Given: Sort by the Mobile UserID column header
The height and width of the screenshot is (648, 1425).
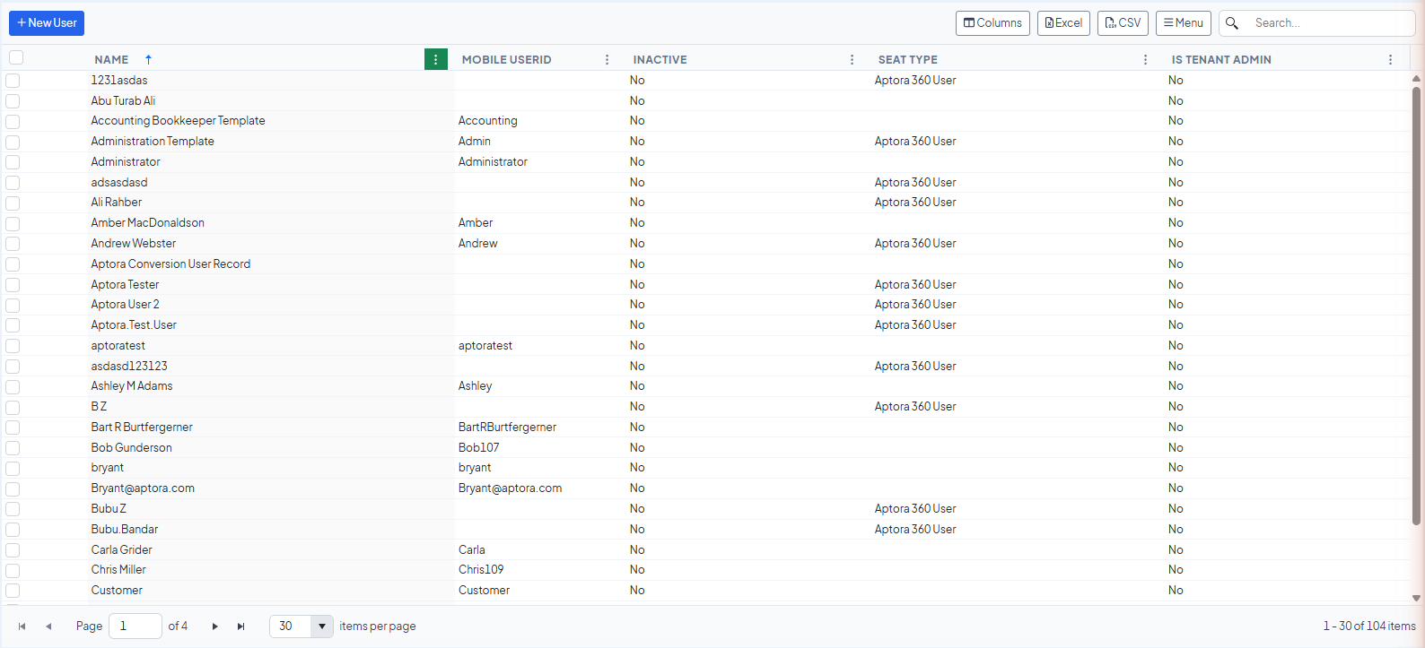Looking at the screenshot, I should [x=507, y=60].
